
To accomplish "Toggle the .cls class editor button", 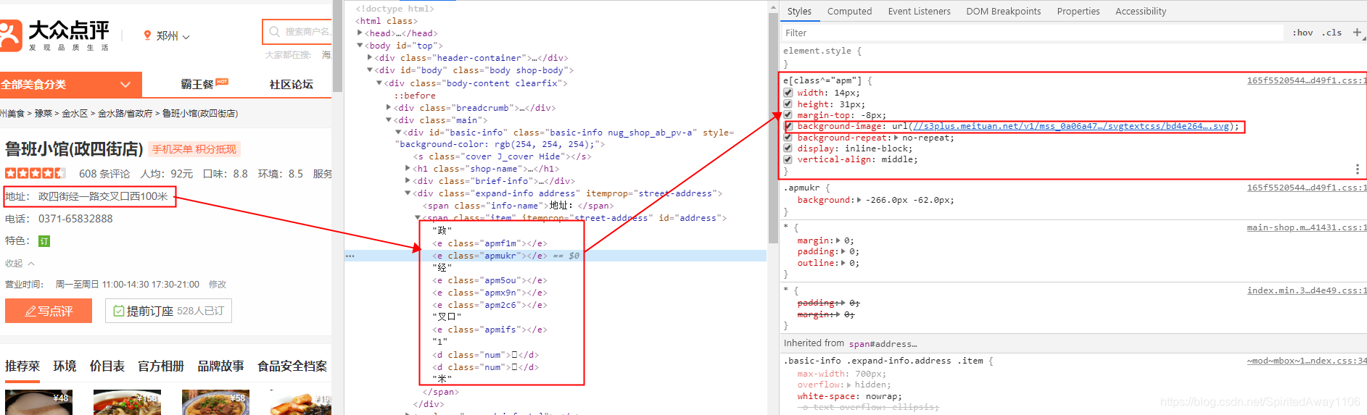I will pyautogui.click(x=1331, y=33).
